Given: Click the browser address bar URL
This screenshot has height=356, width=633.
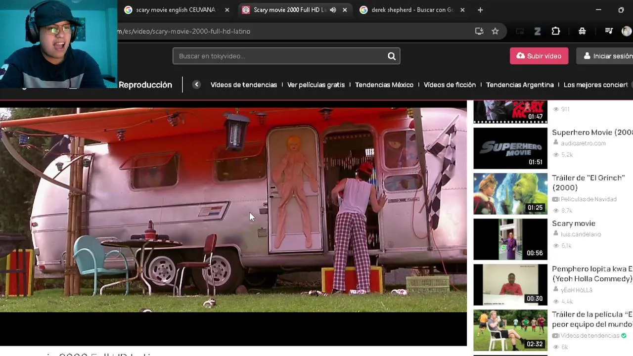Looking at the screenshot, I should [x=184, y=31].
